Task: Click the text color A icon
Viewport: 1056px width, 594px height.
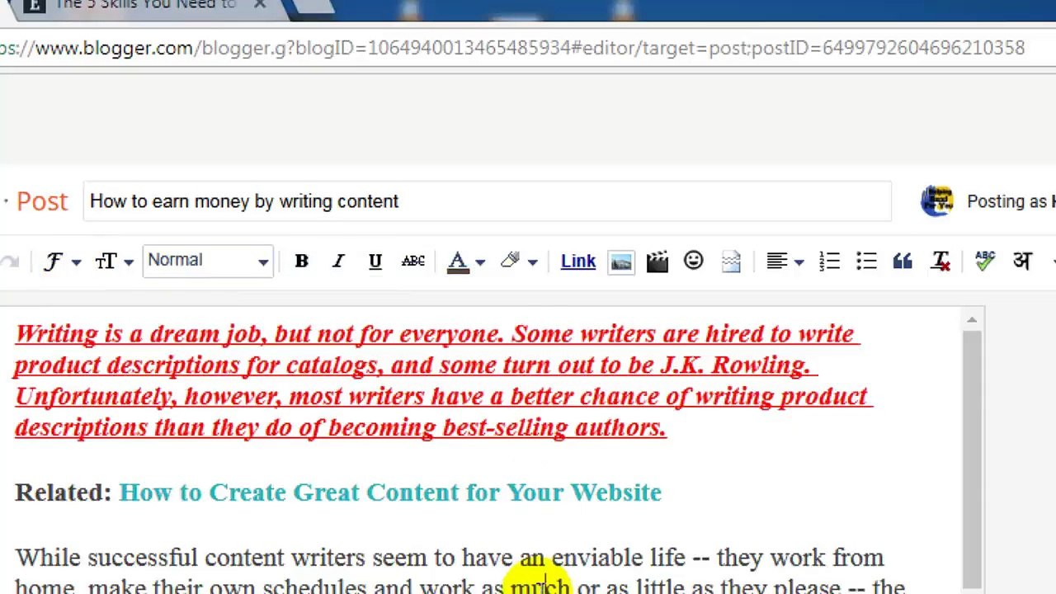Action: [x=458, y=262]
